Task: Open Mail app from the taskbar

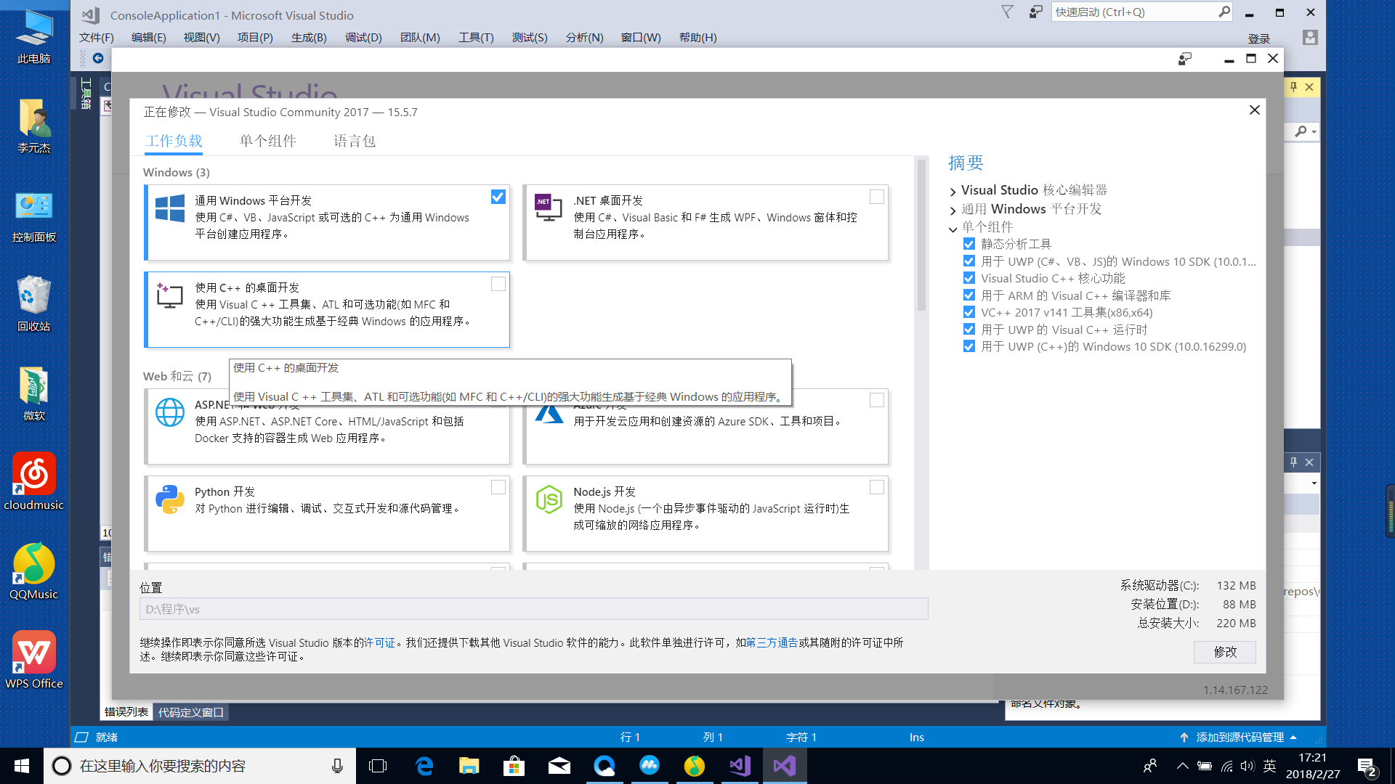Action: pos(559,766)
